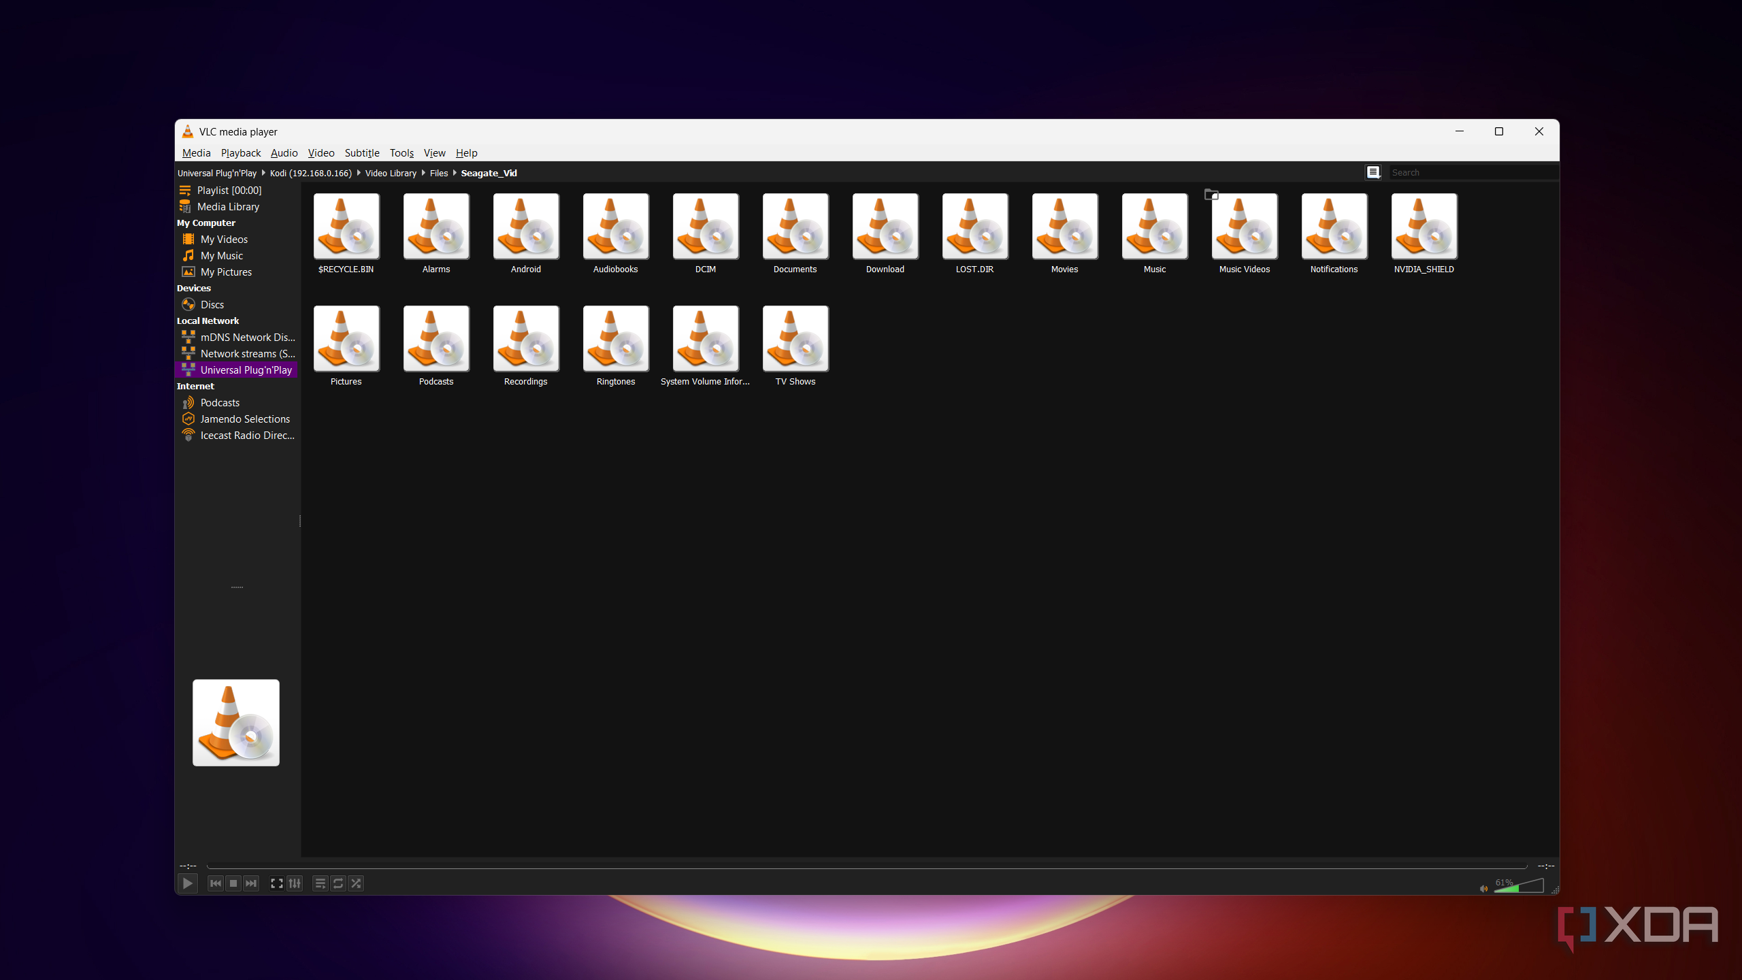Viewport: 1742px width, 980px height.
Task: Click the Play button
Action: coord(187,883)
